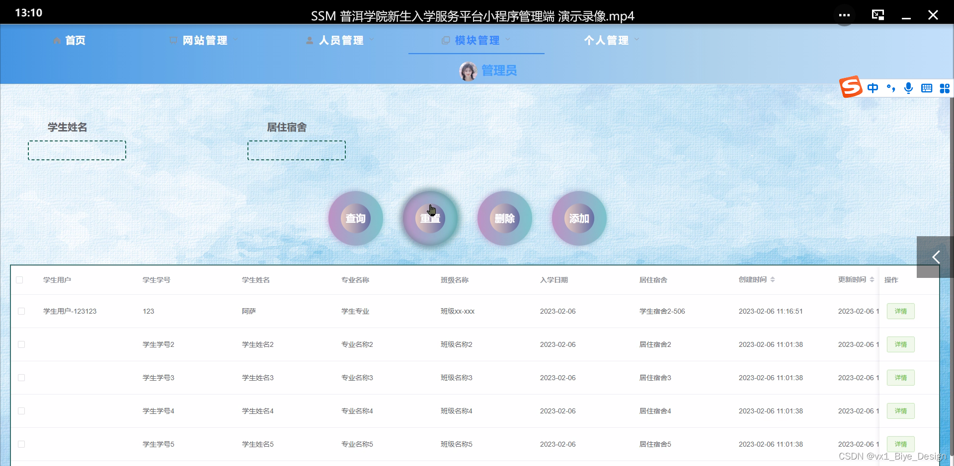954x466 pixels.
Task: Select the cell 学生宿舍2-506
Action: pos(662,311)
